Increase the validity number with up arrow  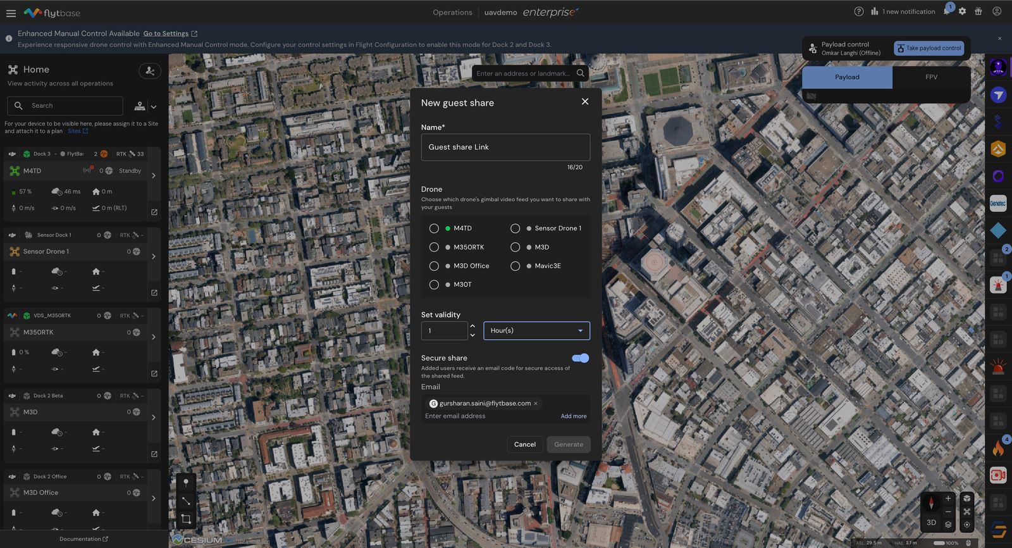(472, 327)
